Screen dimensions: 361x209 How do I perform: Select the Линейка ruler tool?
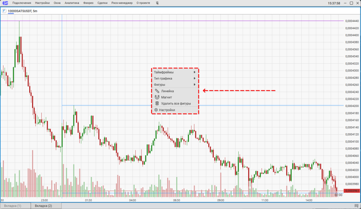click(x=175, y=91)
